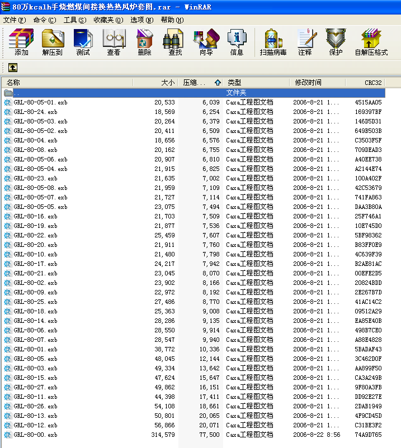Start Virus Scan (扫描病毒) tool

pyautogui.click(x=273, y=42)
